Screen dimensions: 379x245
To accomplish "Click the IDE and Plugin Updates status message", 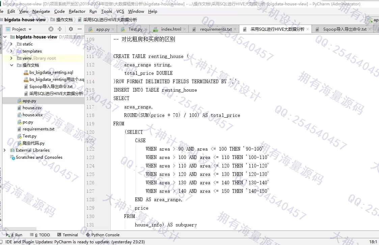I will [x=75, y=242].
